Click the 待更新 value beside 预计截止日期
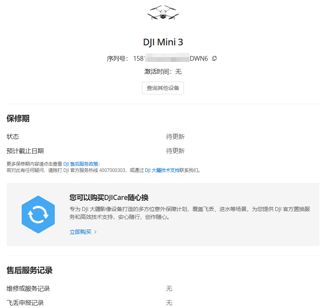The width and height of the screenshot is (325, 308). (175, 151)
